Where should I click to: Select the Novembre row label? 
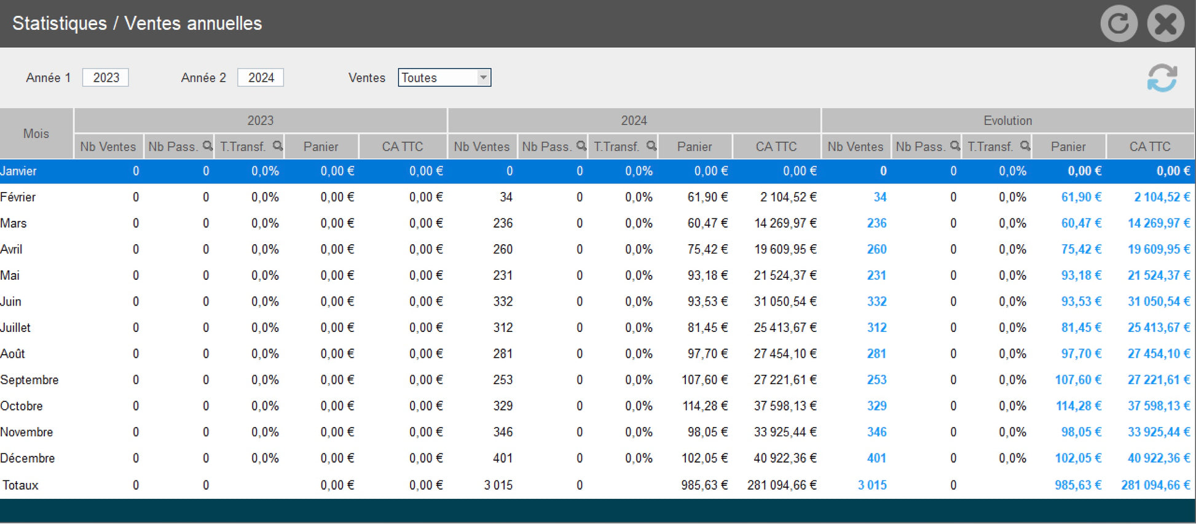coord(26,432)
